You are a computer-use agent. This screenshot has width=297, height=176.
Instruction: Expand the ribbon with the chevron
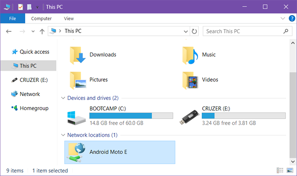pyautogui.click(x=283, y=18)
